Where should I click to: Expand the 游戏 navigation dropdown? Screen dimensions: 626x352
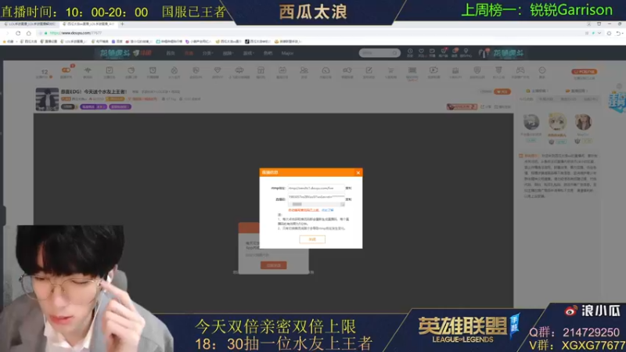pyautogui.click(x=248, y=53)
